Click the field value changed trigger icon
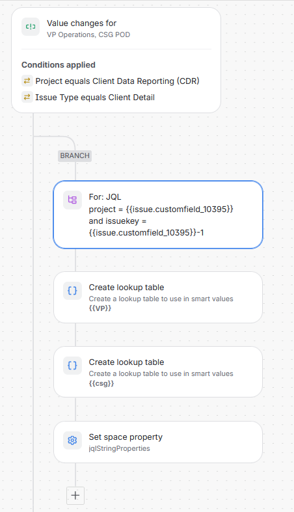Image resolution: width=294 pixels, height=512 pixels. pos(31,27)
